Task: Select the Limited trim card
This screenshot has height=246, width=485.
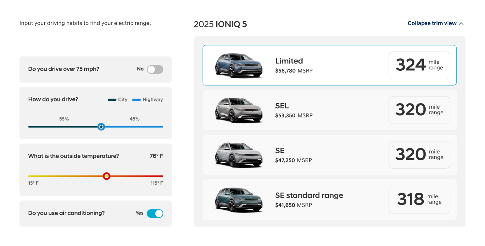Action: [x=330, y=65]
